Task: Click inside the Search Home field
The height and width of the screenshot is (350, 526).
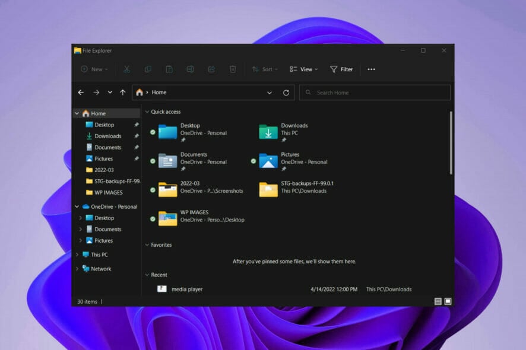Action: point(375,92)
